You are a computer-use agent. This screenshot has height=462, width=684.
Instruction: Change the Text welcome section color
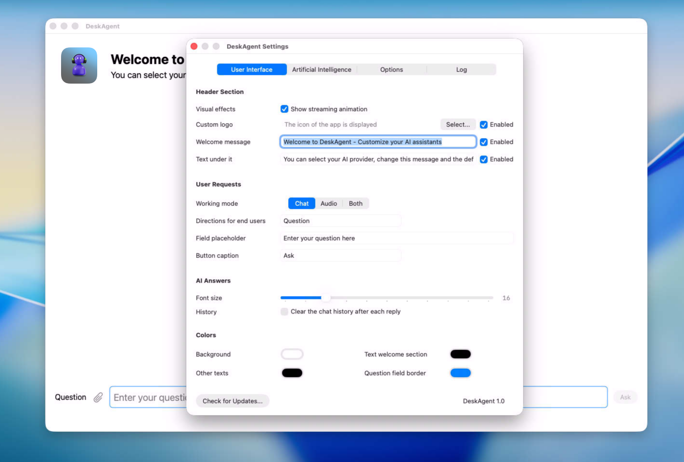tap(460, 354)
